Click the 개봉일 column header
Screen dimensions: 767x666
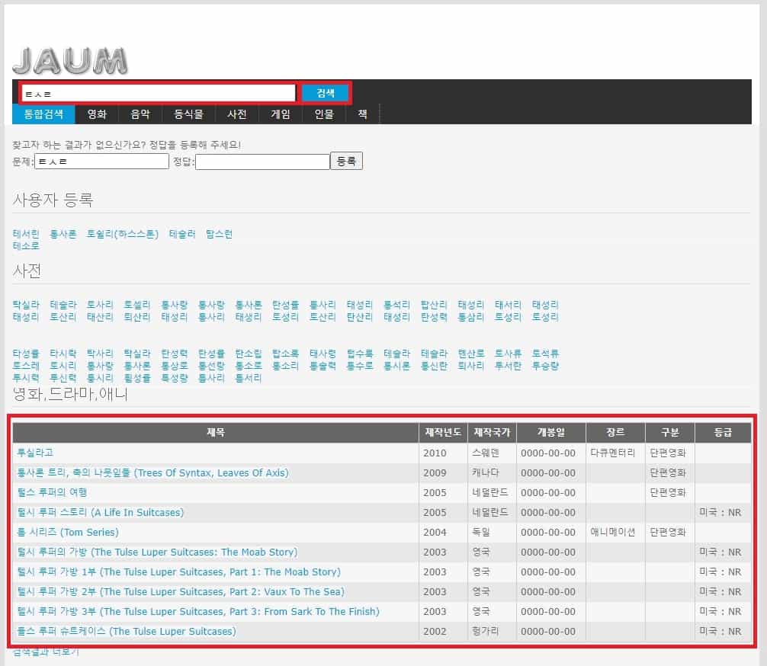coord(551,432)
